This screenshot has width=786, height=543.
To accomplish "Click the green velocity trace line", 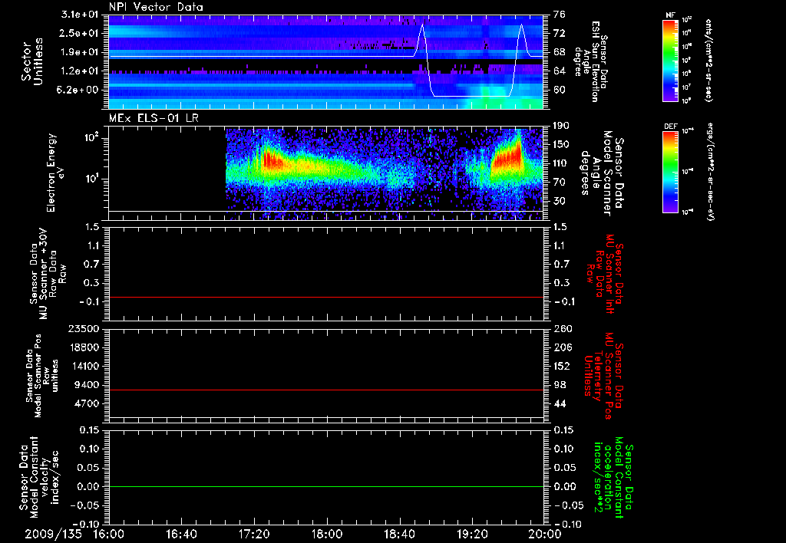I will (326, 486).
